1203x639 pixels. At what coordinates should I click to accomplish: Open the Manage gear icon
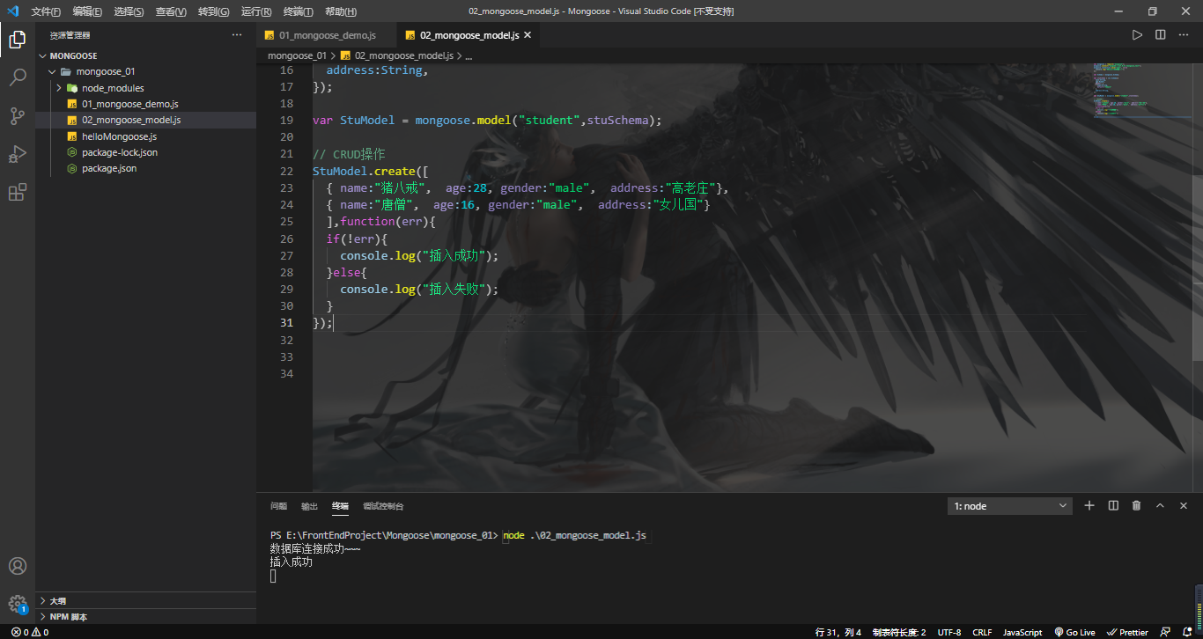(x=18, y=604)
